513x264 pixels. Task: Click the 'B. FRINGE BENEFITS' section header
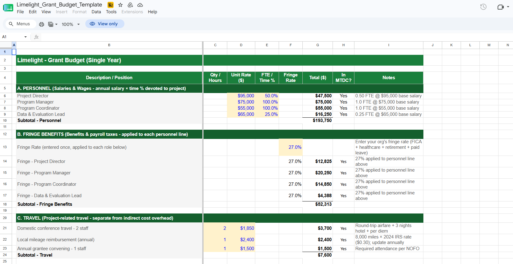pos(109,134)
